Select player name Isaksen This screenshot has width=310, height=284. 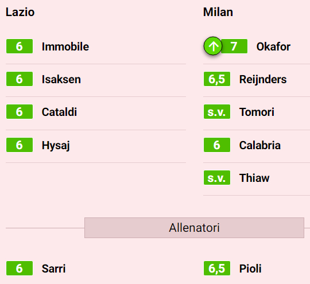point(61,79)
